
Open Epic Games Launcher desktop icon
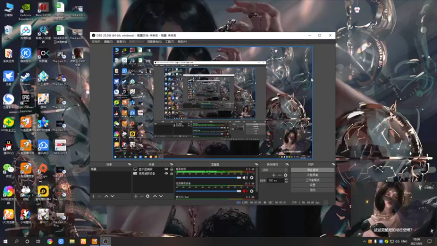(26, 103)
